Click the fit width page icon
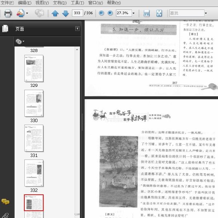The width and height of the screenshot is (218, 218). pyautogui.click(x=146, y=13)
